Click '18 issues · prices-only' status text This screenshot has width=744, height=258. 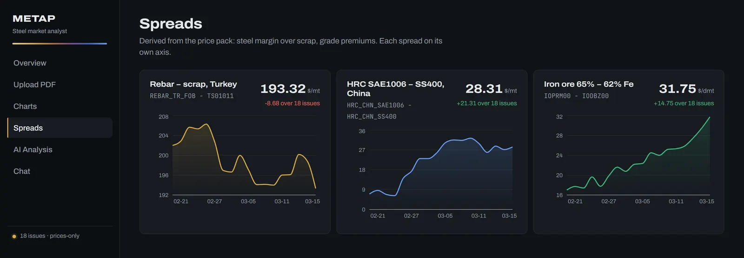(50, 236)
